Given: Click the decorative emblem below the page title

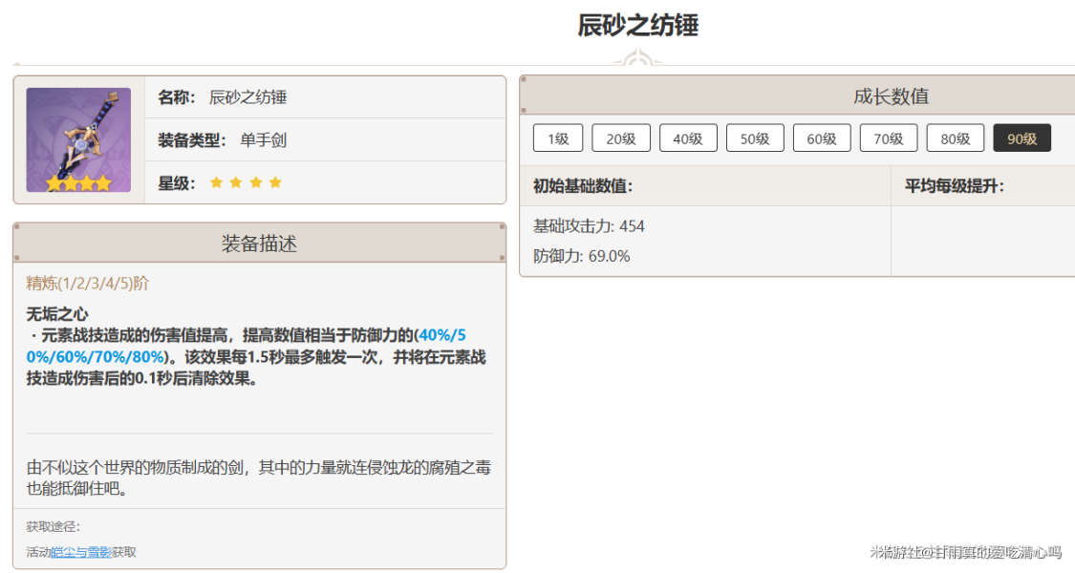Looking at the screenshot, I should click(637, 59).
